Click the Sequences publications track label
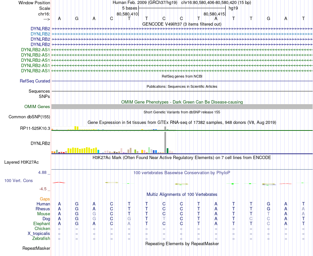Screen dimensions: 313x256 39,91
